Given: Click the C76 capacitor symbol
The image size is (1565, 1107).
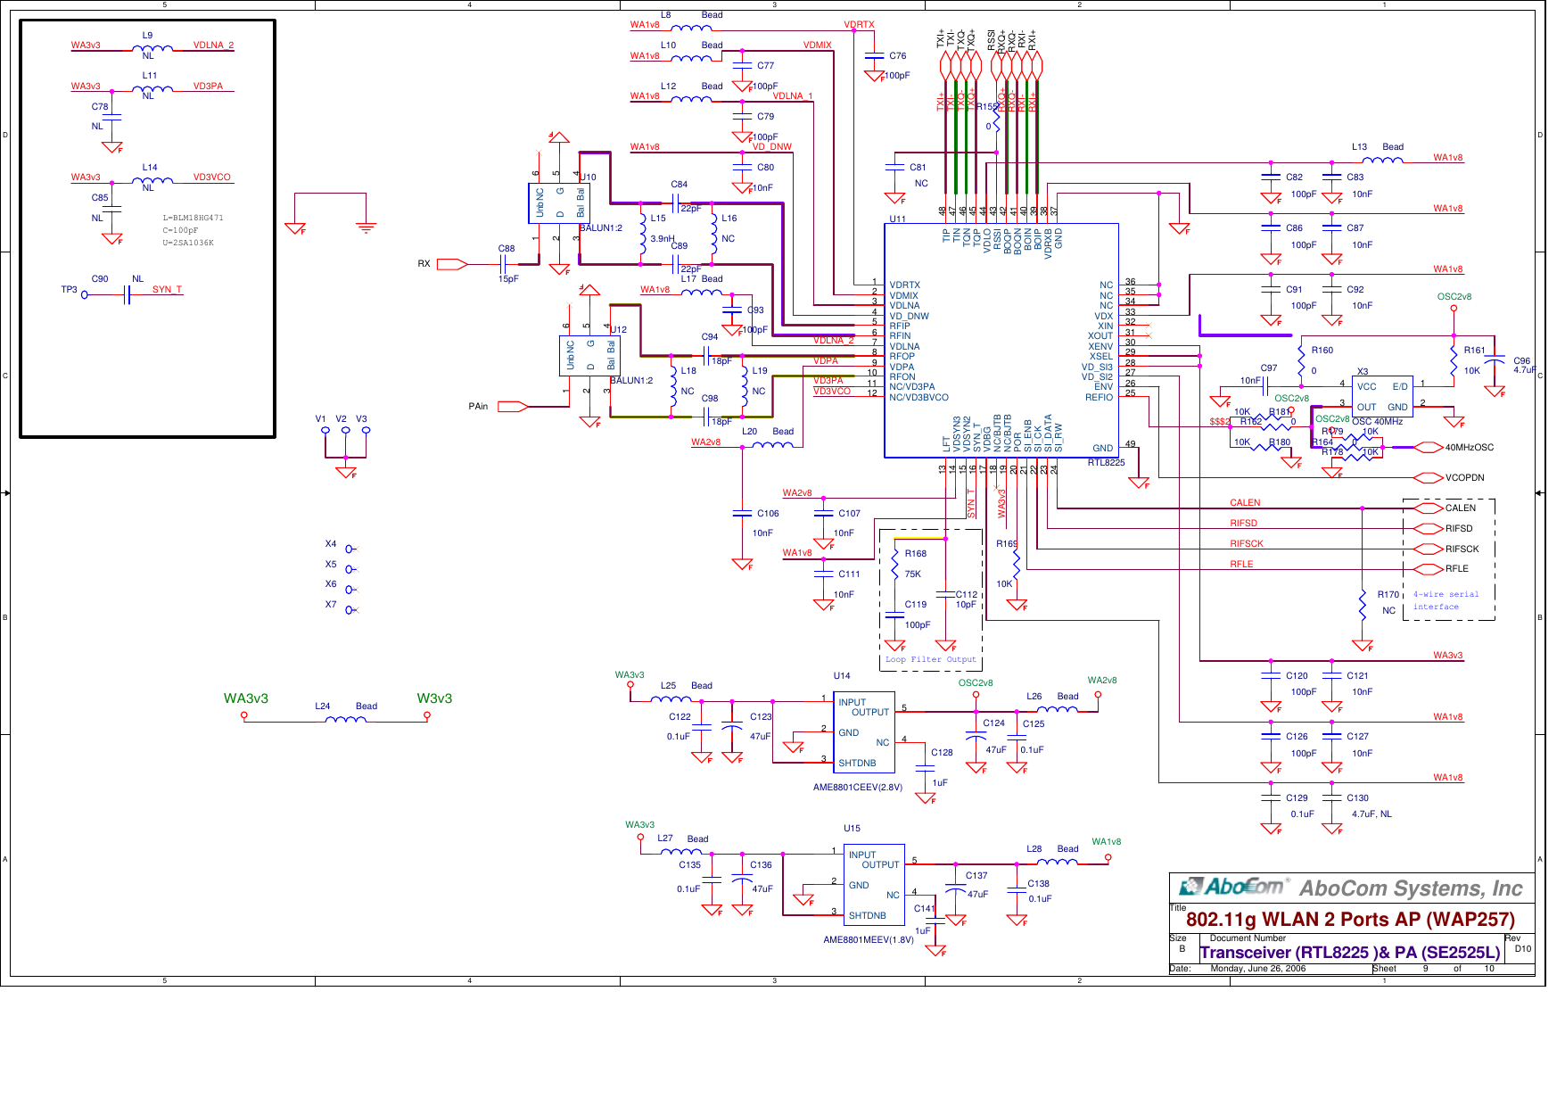Looking at the screenshot, I should [875, 56].
